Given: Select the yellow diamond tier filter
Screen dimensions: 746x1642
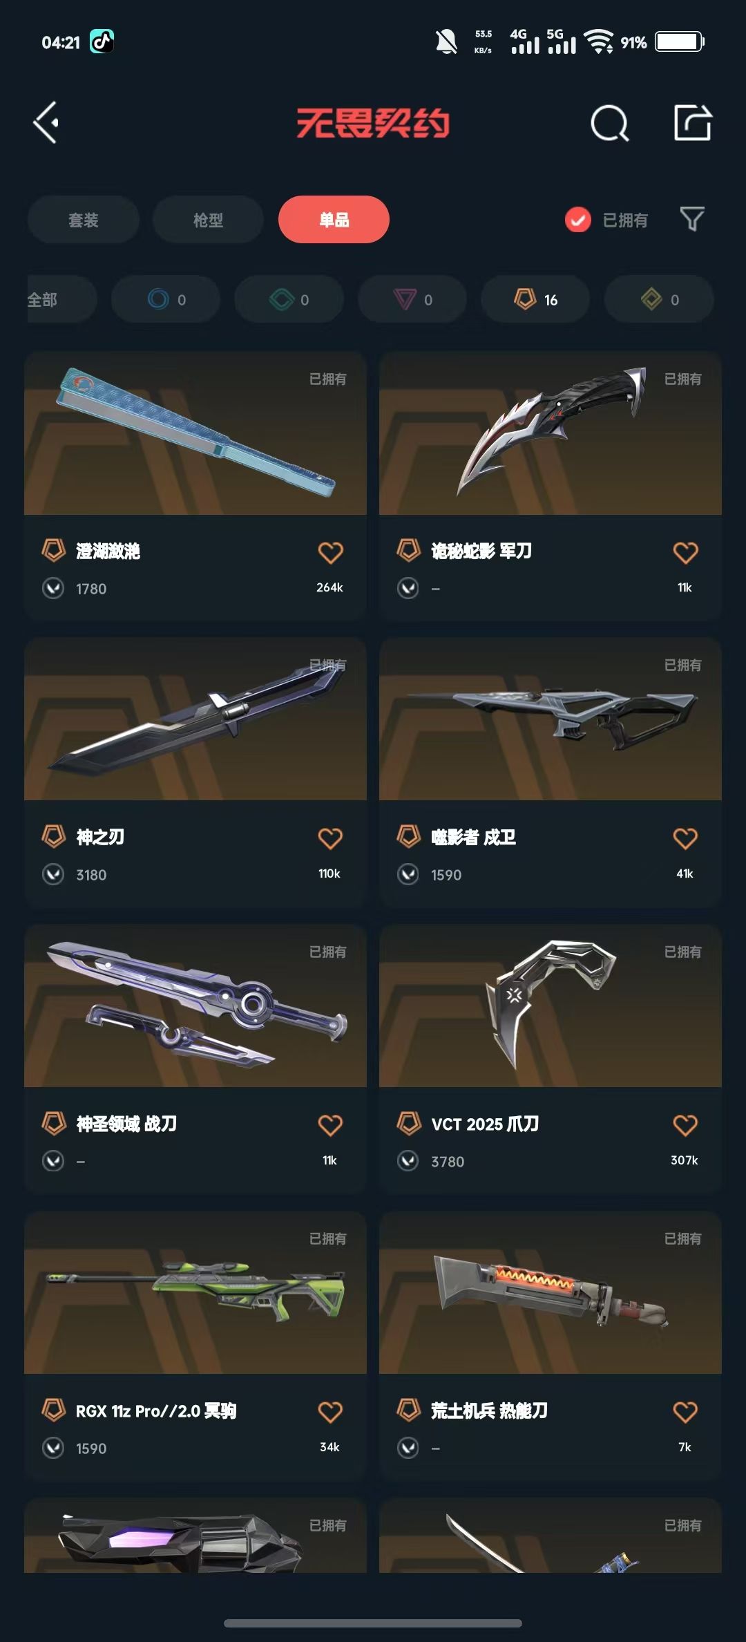Looking at the screenshot, I should (659, 299).
